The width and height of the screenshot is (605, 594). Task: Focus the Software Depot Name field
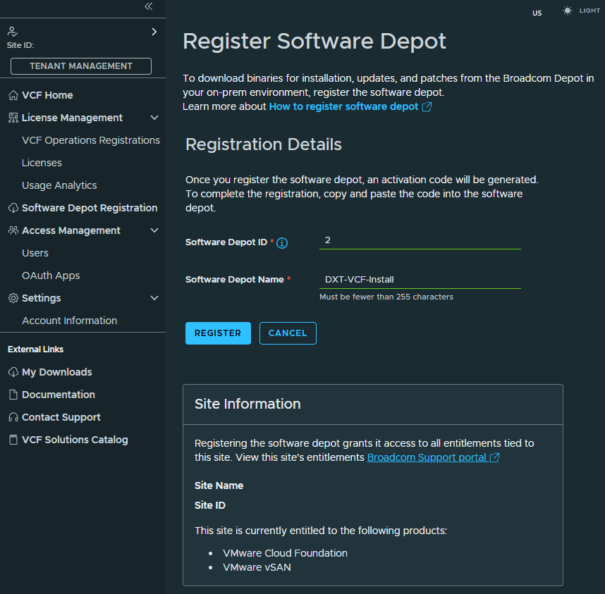point(420,280)
